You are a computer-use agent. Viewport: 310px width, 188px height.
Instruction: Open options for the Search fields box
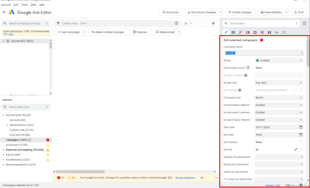pos(296,23)
